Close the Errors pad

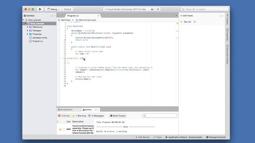point(98,110)
